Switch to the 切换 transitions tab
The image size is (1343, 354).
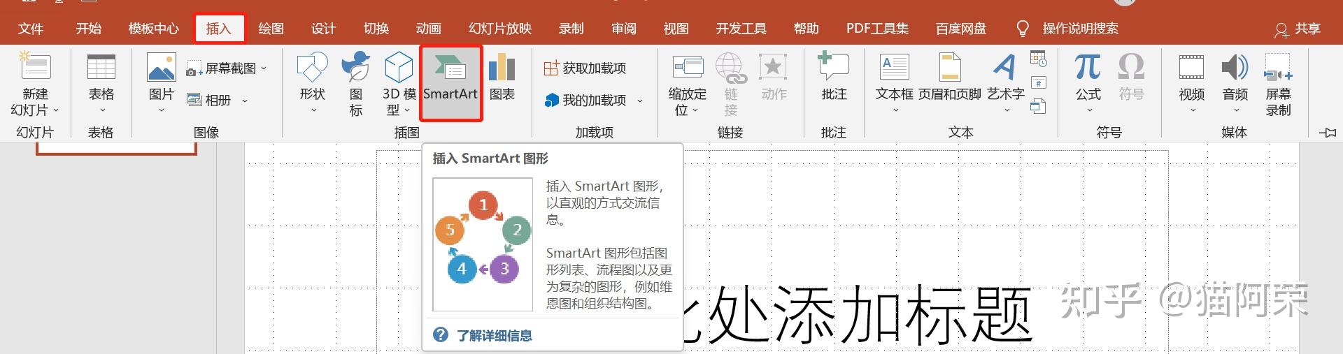[x=376, y=29]
